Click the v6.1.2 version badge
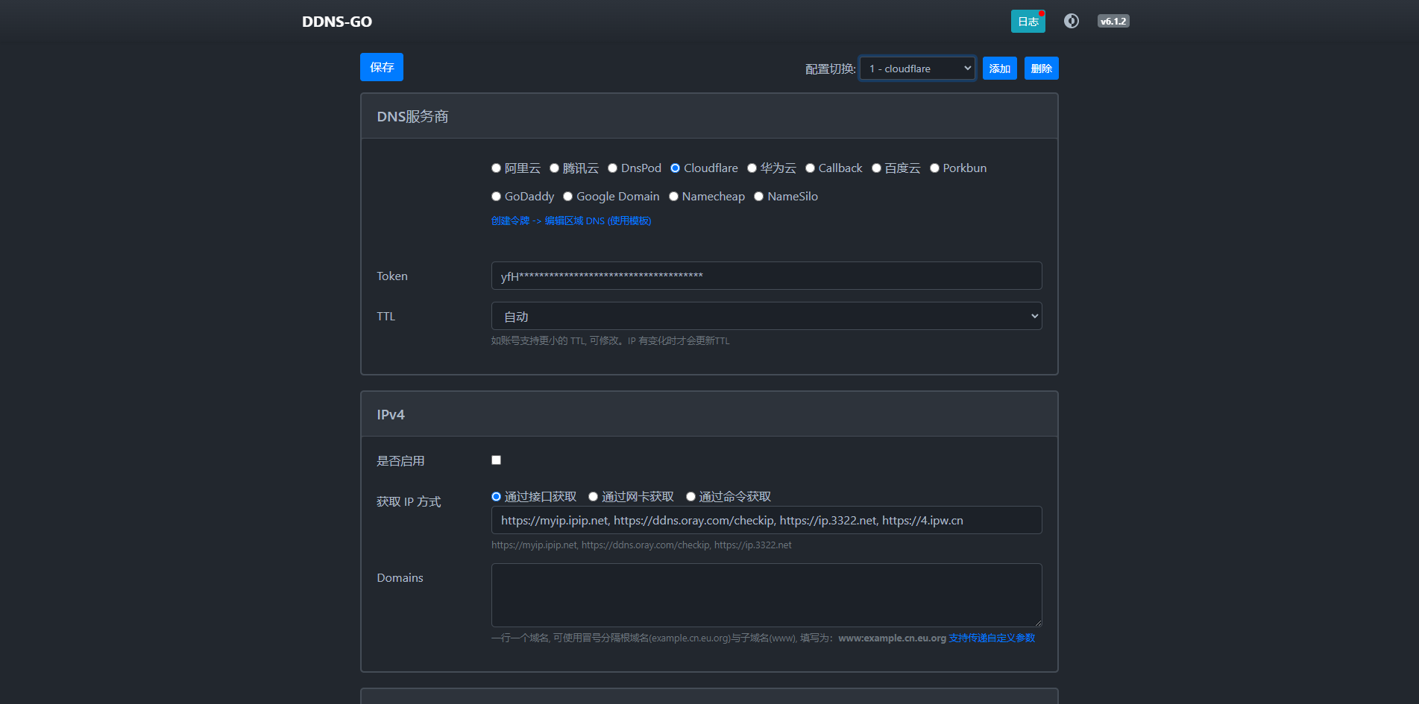The height and width of the screenshot is (704, 1419). tap(1113, 21)
